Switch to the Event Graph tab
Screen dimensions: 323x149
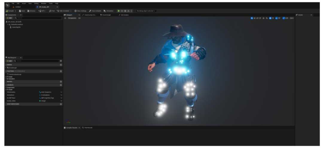[x=106, y=15]
